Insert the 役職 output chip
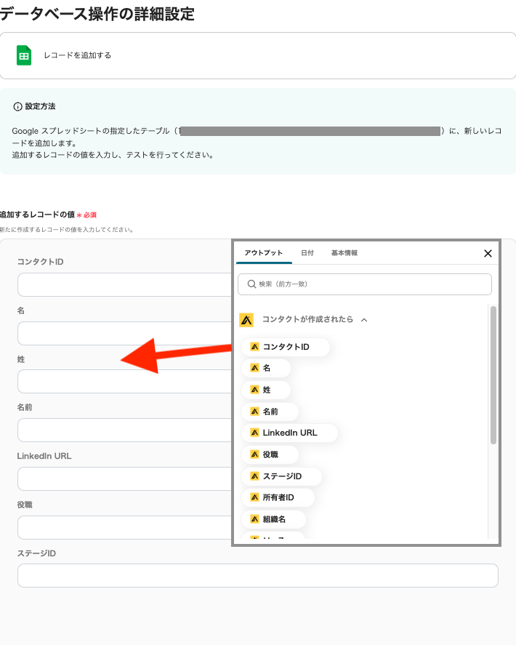Viewport: 516px width, 645px height. (x=270, y=454)
